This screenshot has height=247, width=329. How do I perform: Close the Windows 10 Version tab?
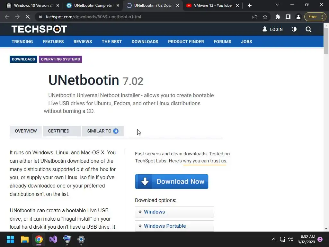pos(58,5)
